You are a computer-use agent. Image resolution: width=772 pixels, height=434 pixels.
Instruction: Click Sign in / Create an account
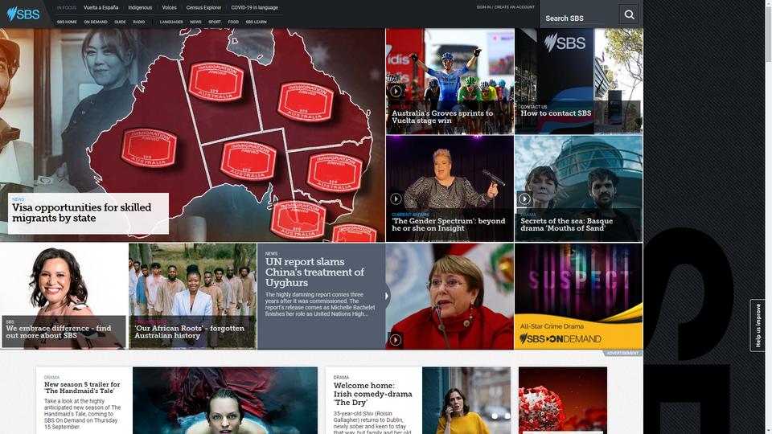(505, 7)
